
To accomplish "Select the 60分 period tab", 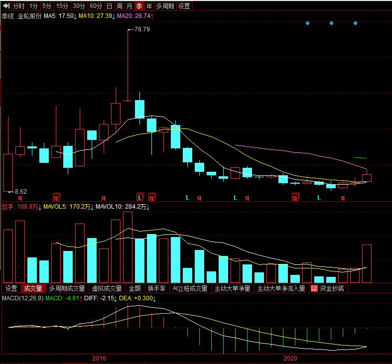I will click(96, 6).
